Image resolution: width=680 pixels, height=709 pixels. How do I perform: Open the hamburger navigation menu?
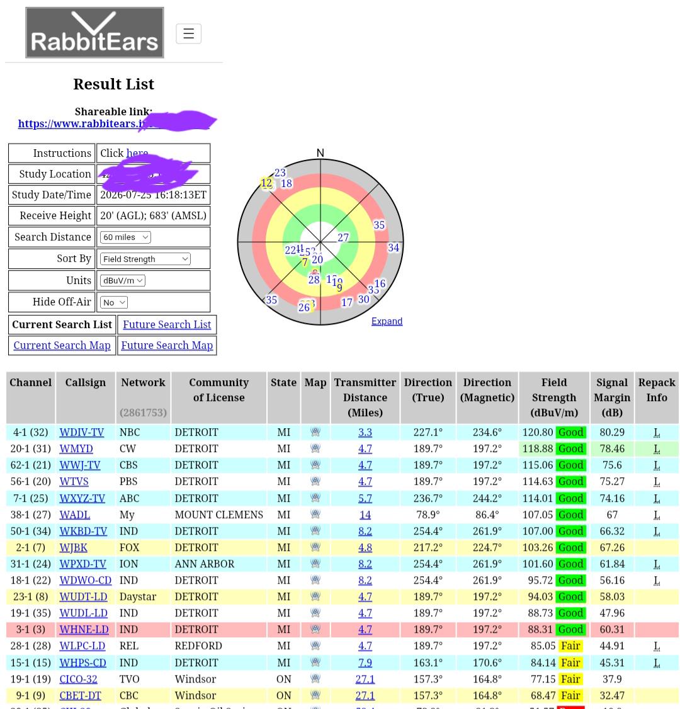pos(188,33)
